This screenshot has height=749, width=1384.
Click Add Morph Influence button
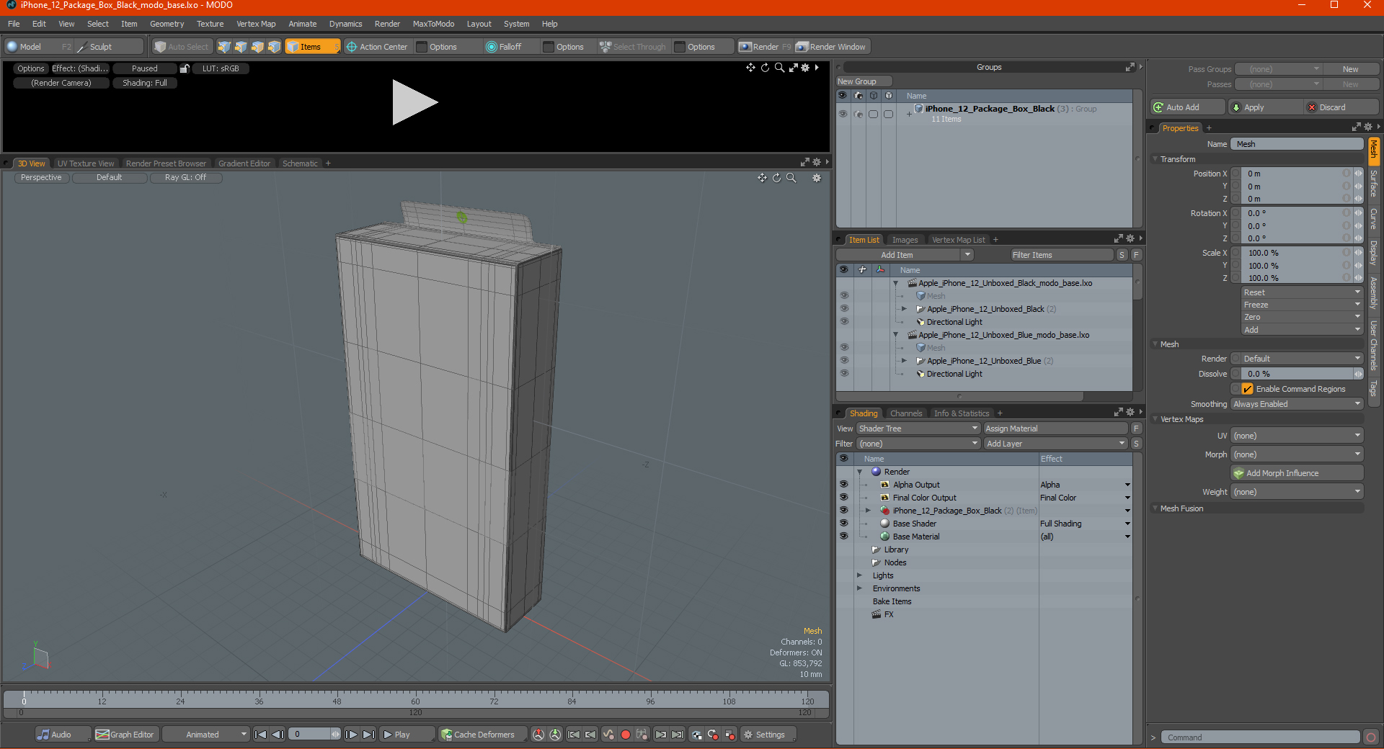[x=1297, y=473]
